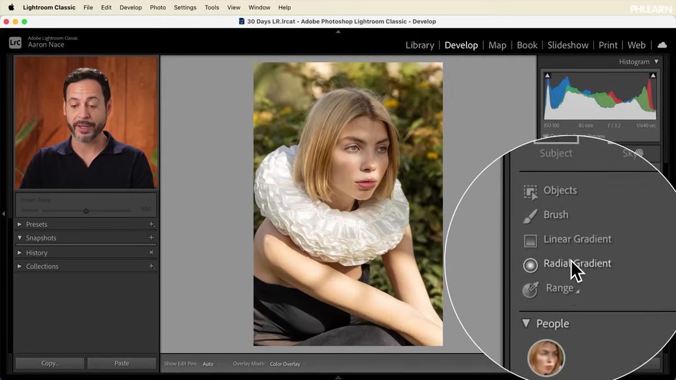This screenshot has width=676, height=380.
Task: Open the Overlay Mode dropdown
Action: point(288,364)
